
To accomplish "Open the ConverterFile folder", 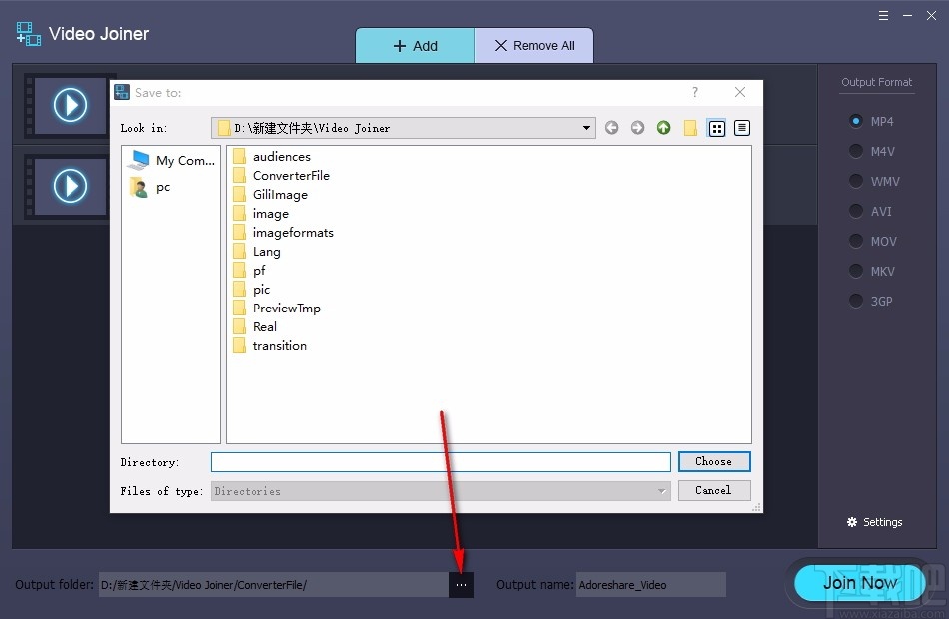I will (291, 175).
